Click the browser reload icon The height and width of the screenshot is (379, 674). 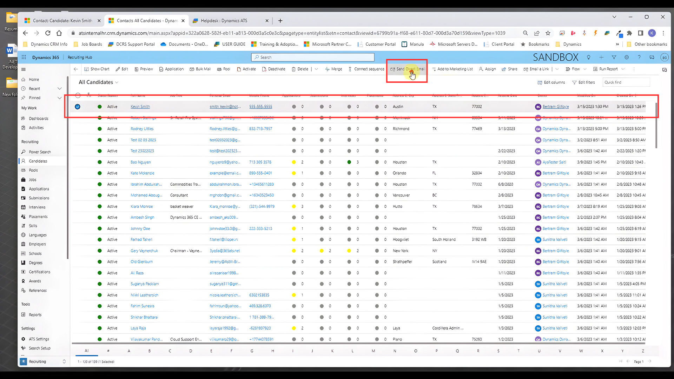(x=48, y=33)
